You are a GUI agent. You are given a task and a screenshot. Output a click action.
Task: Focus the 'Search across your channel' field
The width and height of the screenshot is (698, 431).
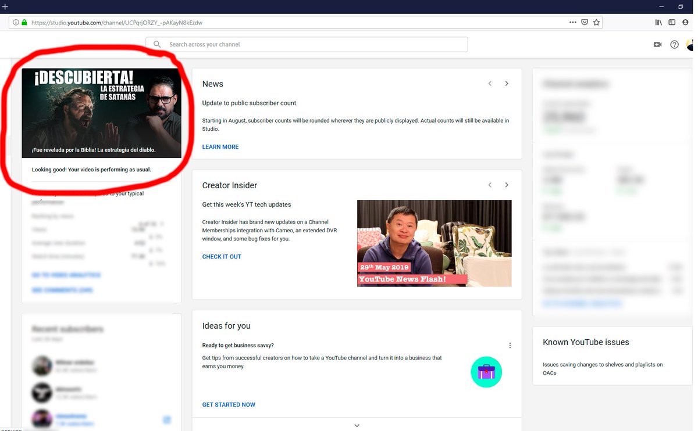click(307, 44)
